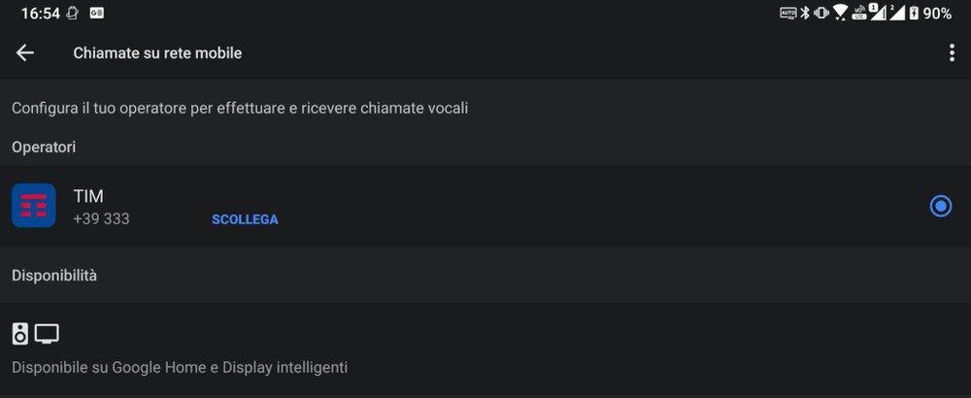Go back using the arrow icon
This screenshot has width=971, height=398.
25,53
